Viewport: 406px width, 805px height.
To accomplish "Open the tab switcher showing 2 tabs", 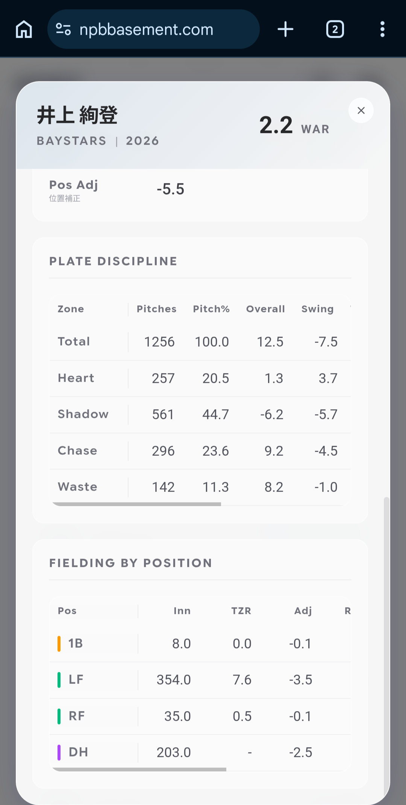I will (x=335, y=29).
